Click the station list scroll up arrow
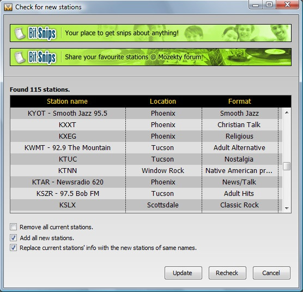This screenshot has height=292, width=303. [x=287, y=112]
